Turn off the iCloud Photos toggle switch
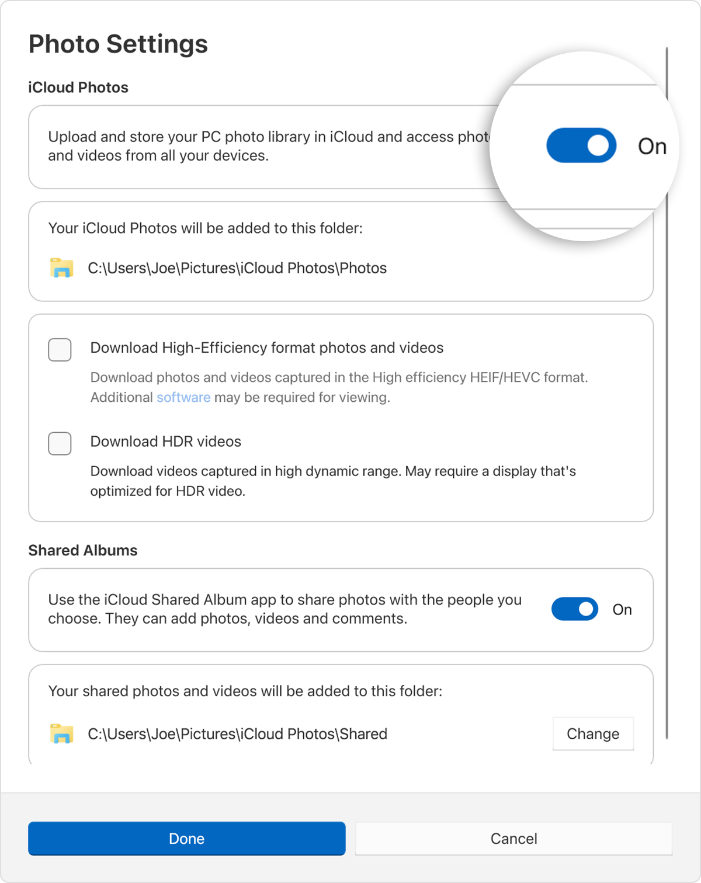The image size is (701, 883). pyautogui.click(x=581, y=145)
